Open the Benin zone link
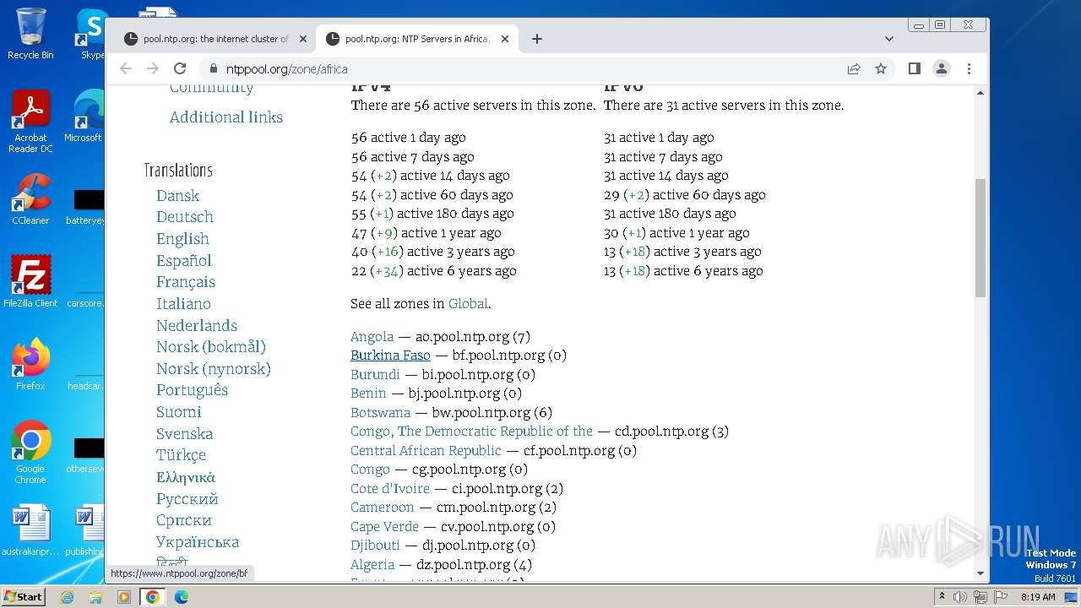 368,394
